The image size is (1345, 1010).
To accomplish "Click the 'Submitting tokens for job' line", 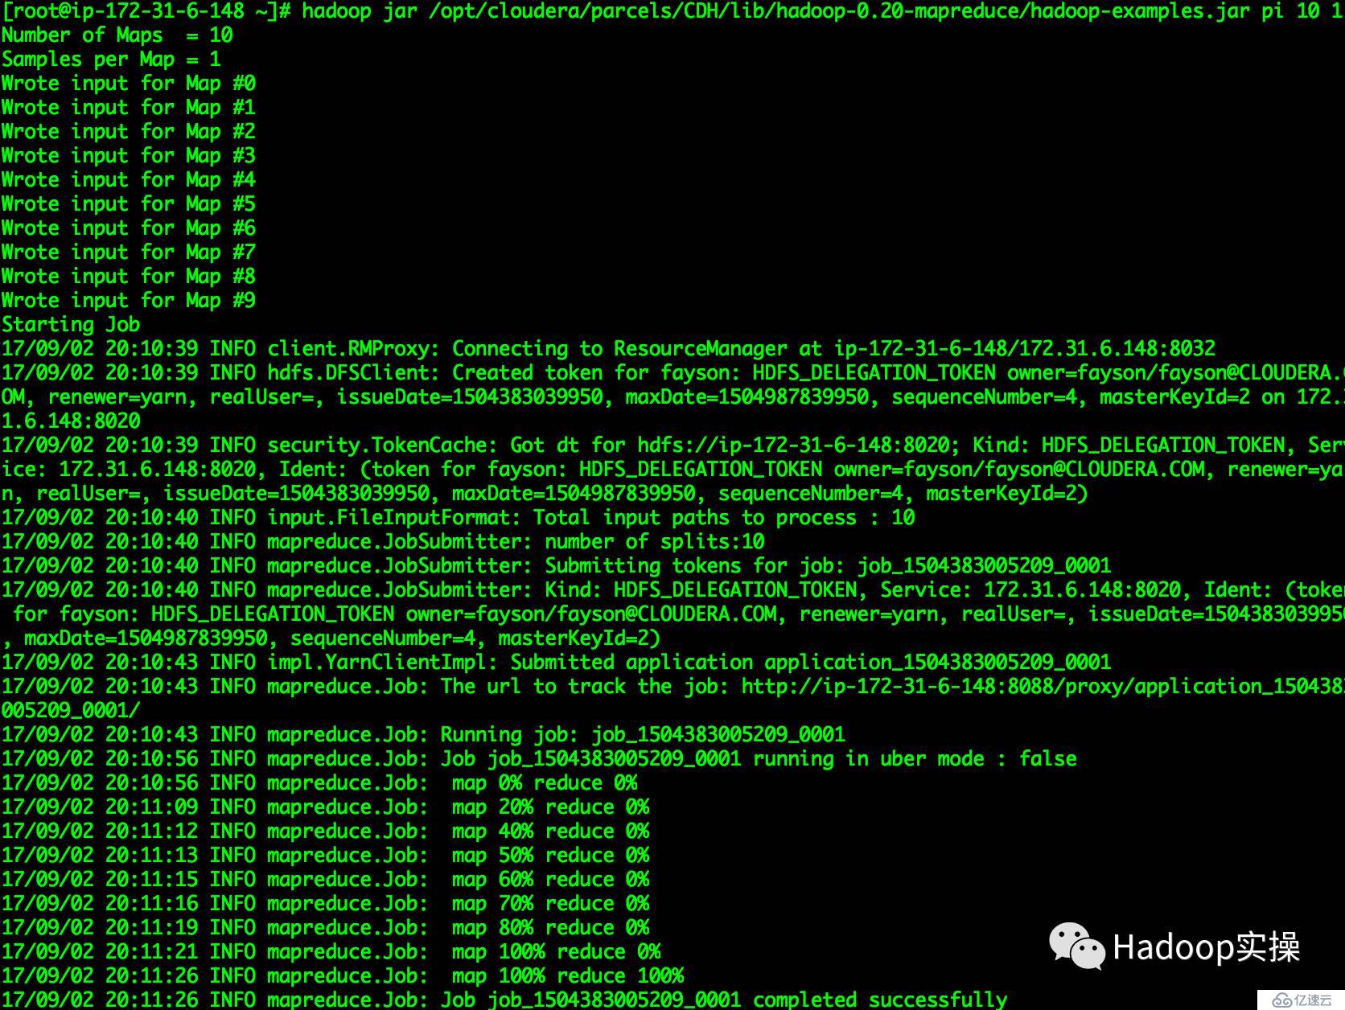I will pyautogui.click(x=557, y=566).
